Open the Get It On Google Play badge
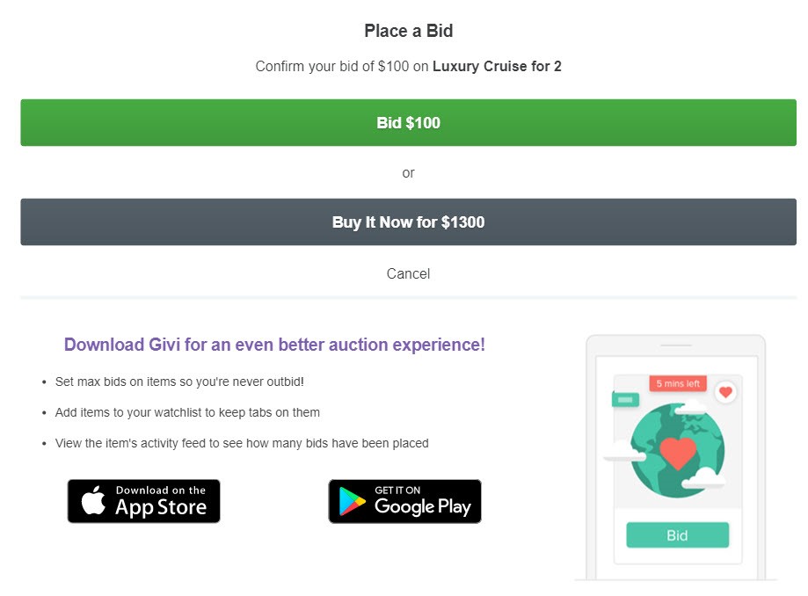Image resolution: width=808 pixels, height=596 pixels. pos(405,501)
